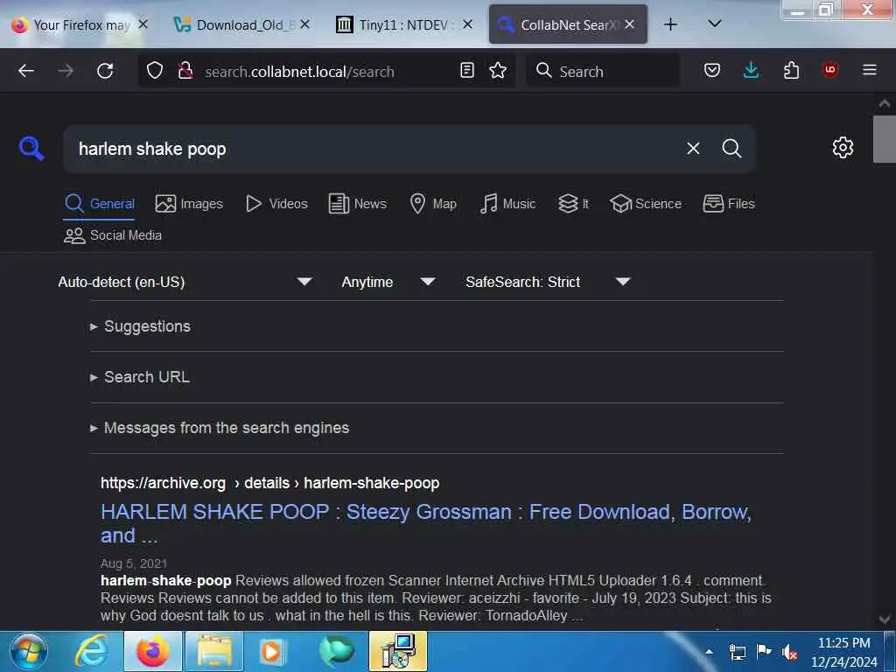This screenshot has width=896, height=672.
Task: Toggle reader view icon in address bar
Action: [x=467, y=70]
